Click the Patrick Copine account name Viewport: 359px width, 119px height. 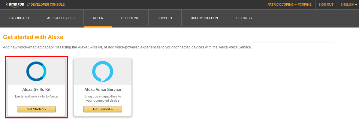(x=289, y=4)
